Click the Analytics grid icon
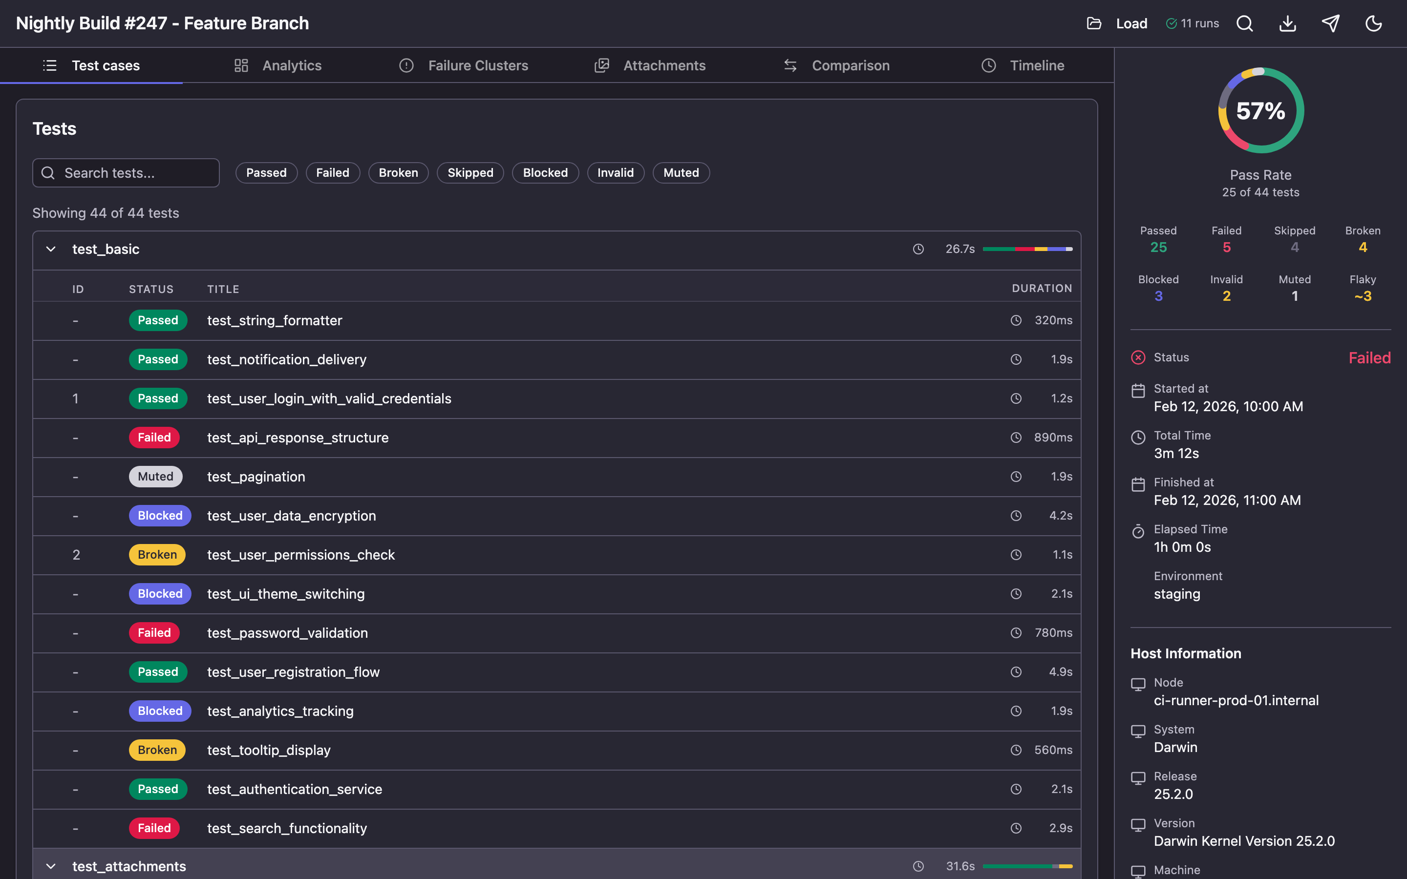1407x879 pixels. pyautogui.click(x=241, y=65)
